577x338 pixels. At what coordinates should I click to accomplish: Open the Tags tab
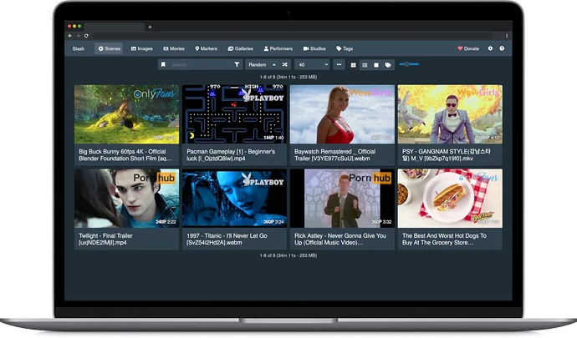[345, 48]
